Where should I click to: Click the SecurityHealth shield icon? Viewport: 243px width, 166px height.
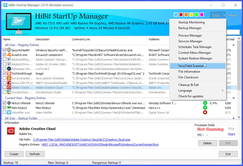pos(9,50)
